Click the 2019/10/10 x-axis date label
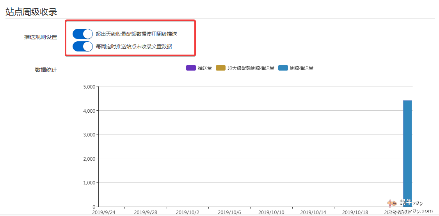 click(271, 212)
